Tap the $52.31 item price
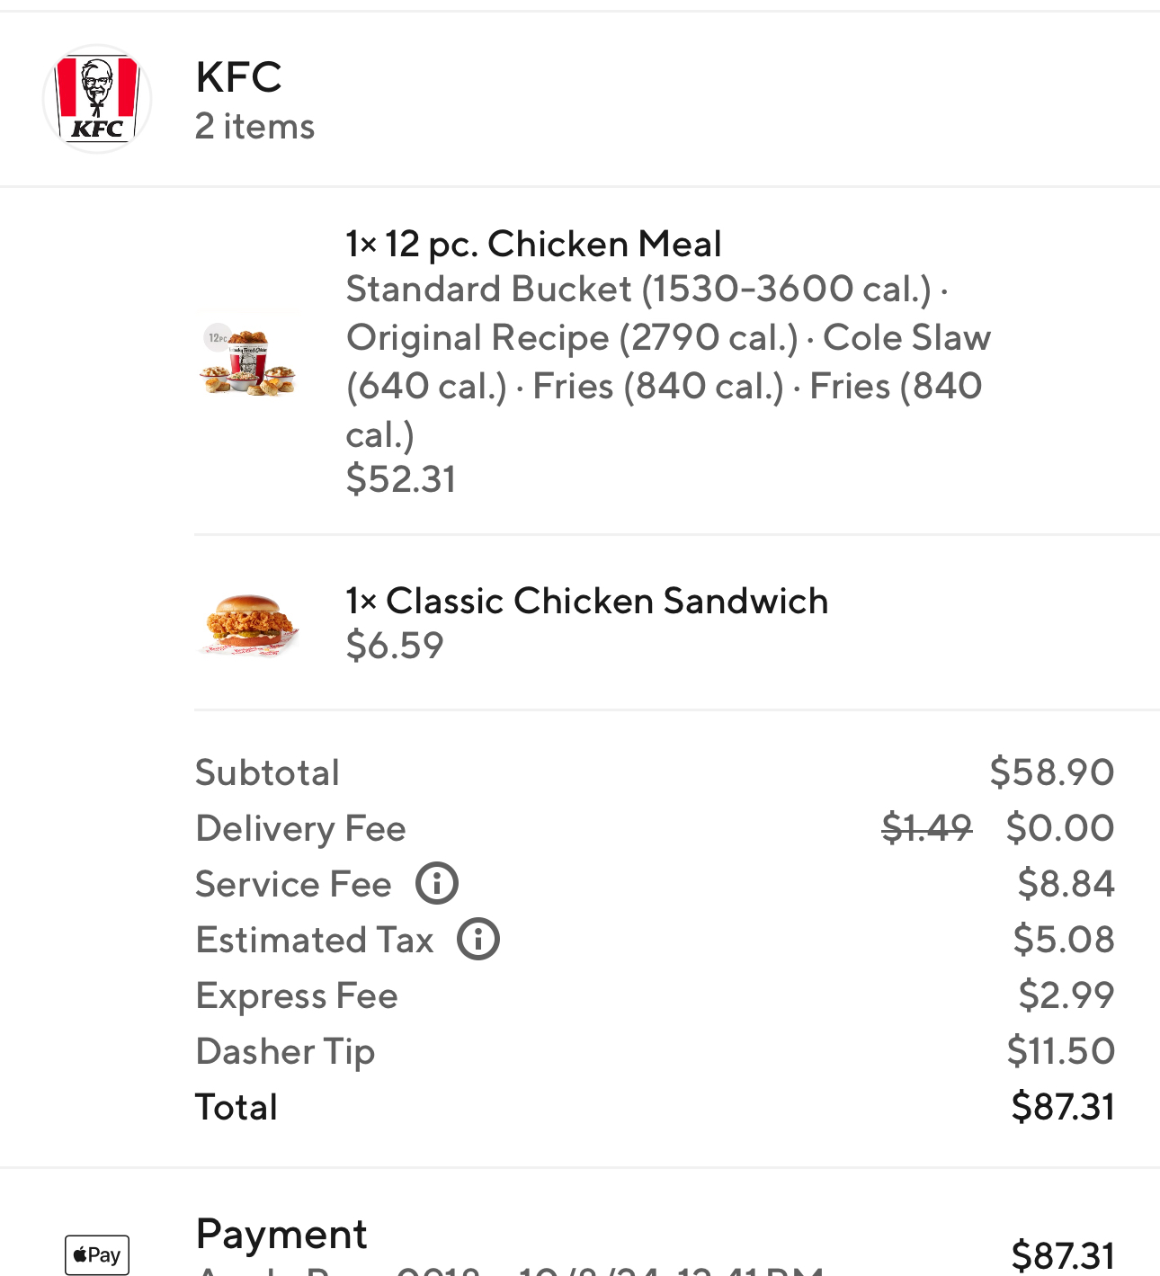 pyautogui.click(x=401, y=479)
